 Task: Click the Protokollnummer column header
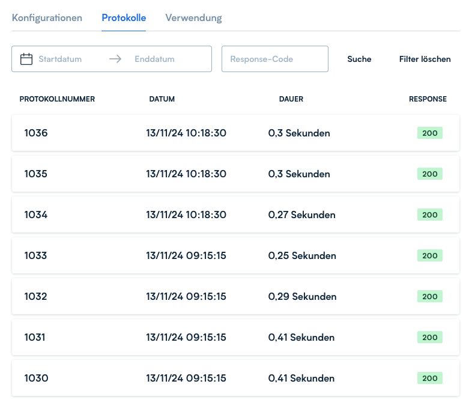(x=57, y=99)
